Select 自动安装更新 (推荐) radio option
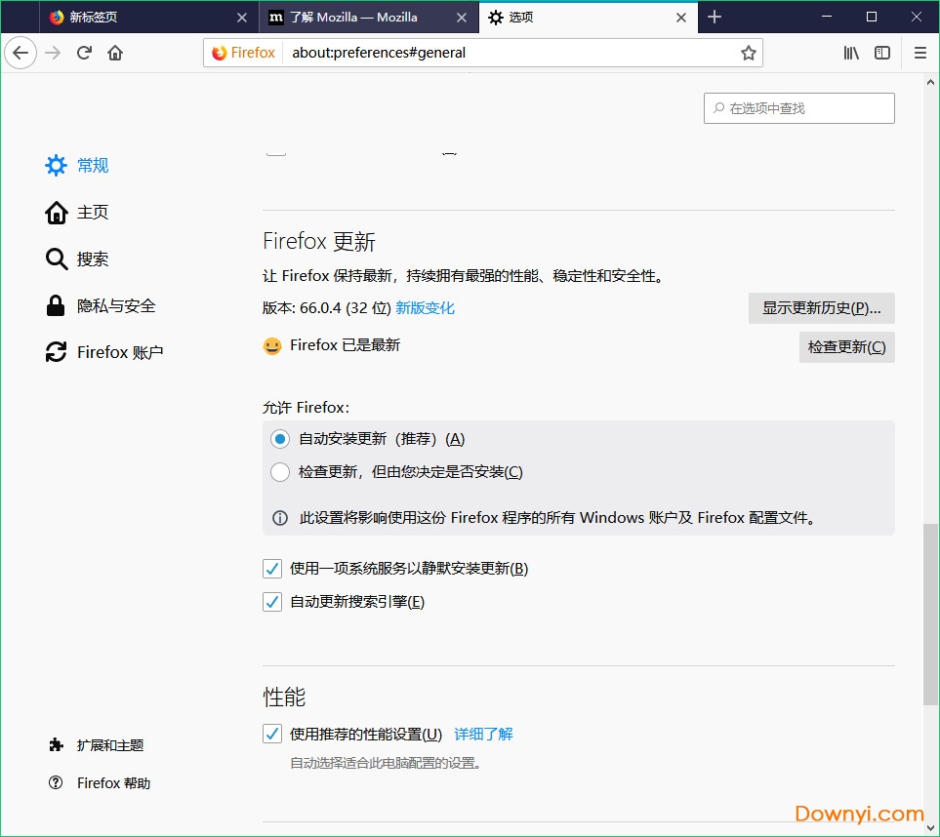 [x=280, y=439]
